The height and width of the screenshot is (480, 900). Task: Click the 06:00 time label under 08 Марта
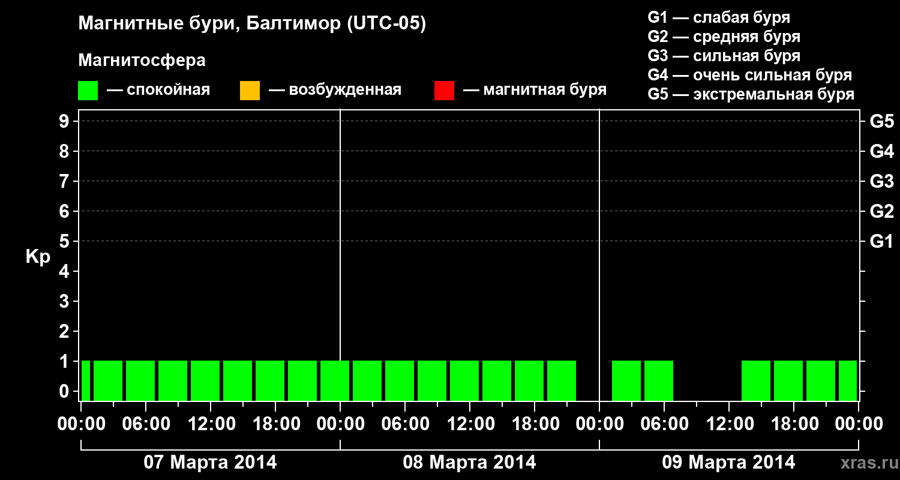[405, 424]
